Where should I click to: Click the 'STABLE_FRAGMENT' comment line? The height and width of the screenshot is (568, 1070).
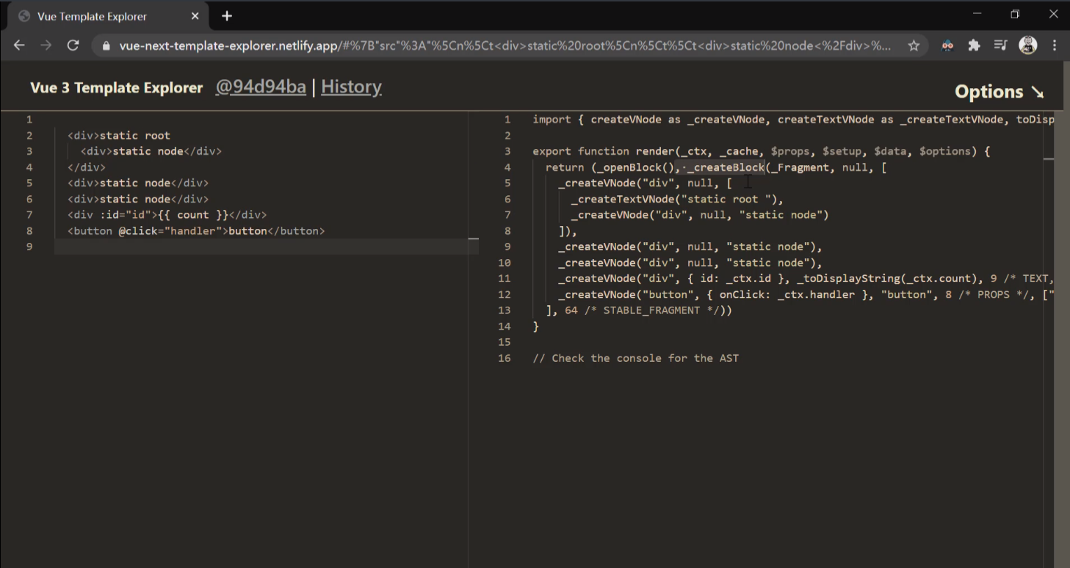coord(639,310)
